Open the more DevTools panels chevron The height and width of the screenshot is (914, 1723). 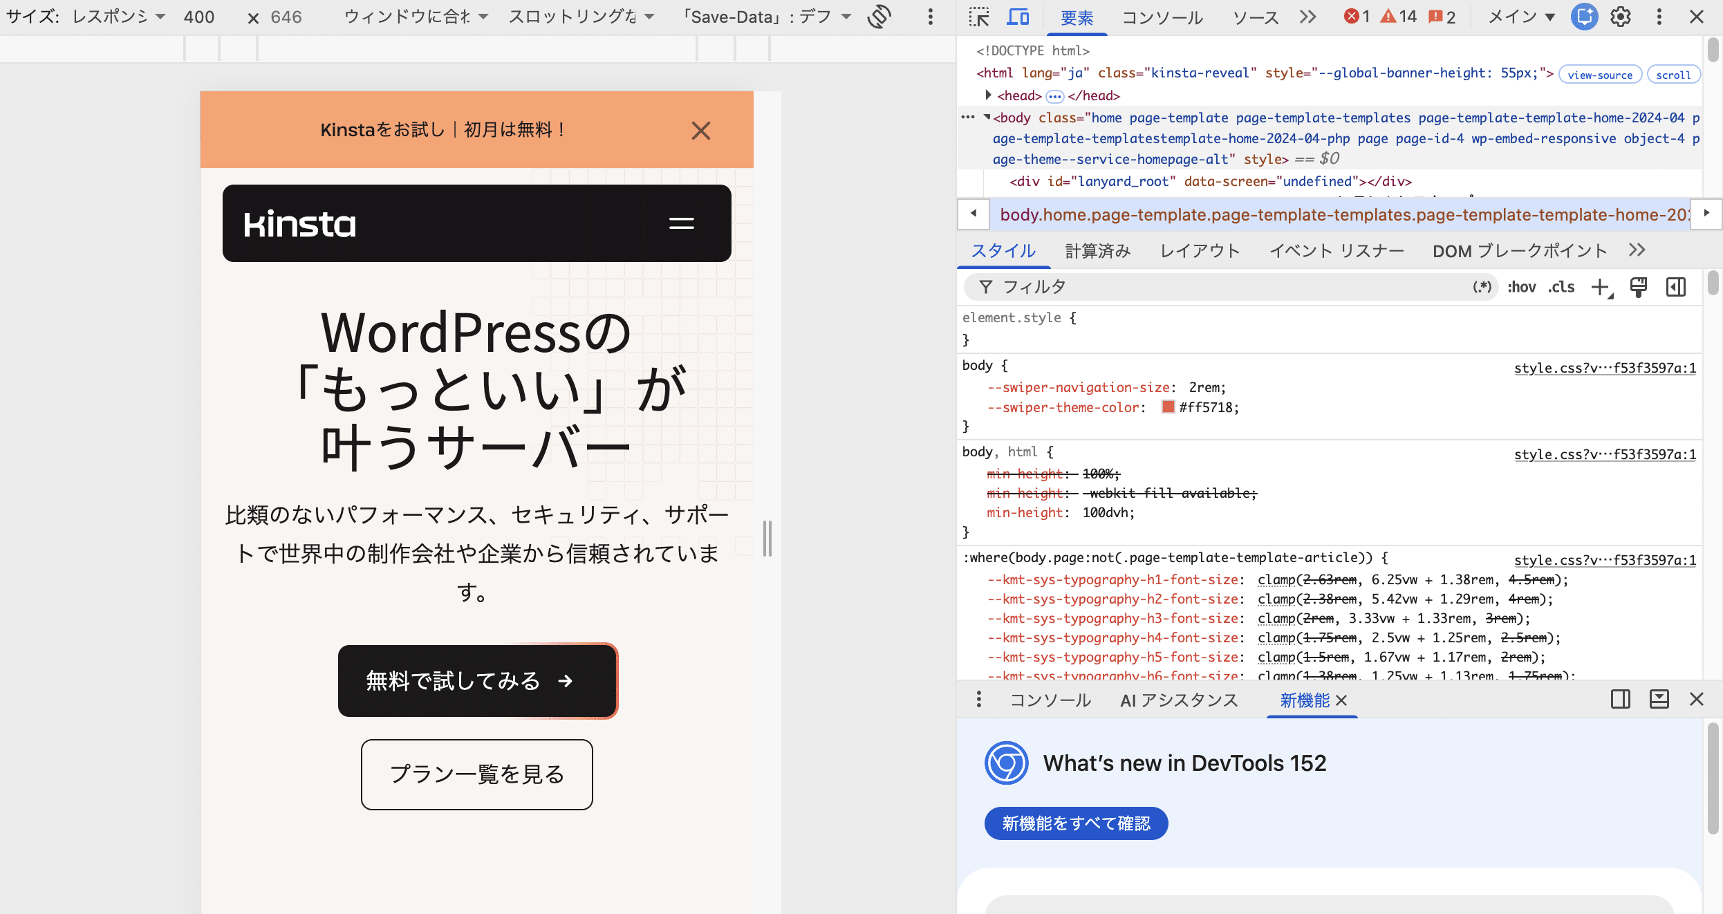(x=1307, y=17)
